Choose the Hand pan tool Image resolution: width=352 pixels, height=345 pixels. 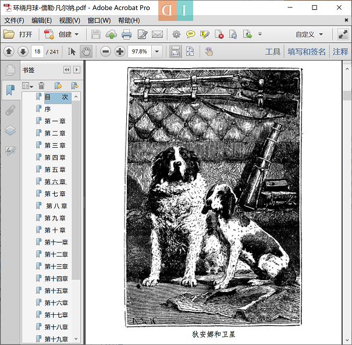tap(86, 52)
